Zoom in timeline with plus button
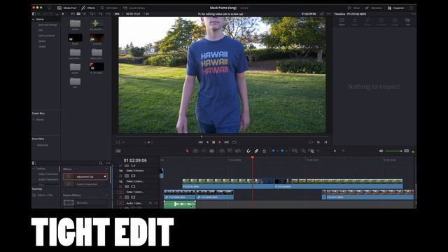This screenshot has width=448, height=252. tap(344, 151)
